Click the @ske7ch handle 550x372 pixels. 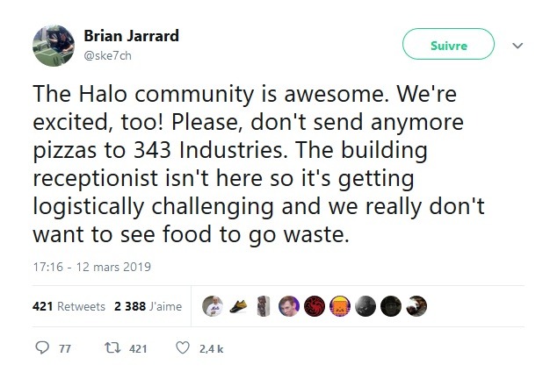(108, 55)
